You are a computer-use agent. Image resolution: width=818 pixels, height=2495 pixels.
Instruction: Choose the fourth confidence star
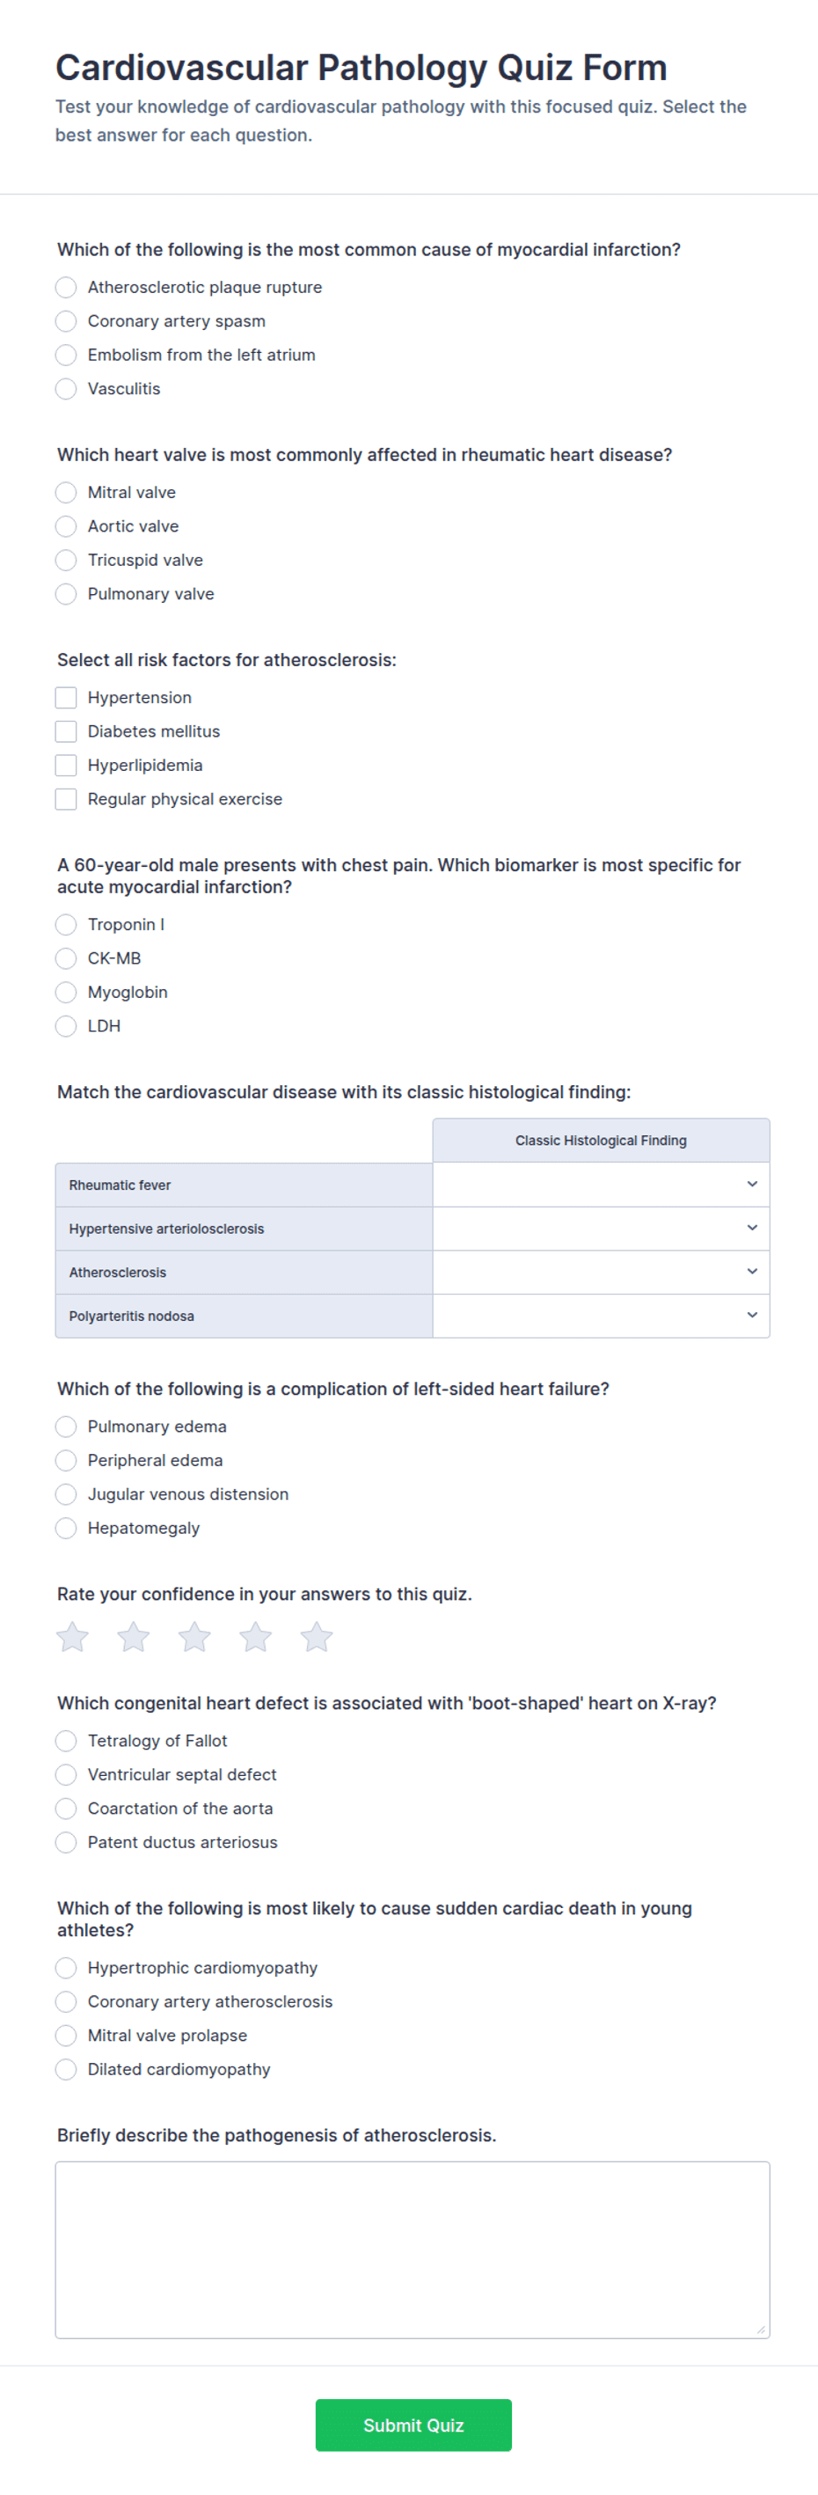pyautogui.click(x=256, y=1637)
